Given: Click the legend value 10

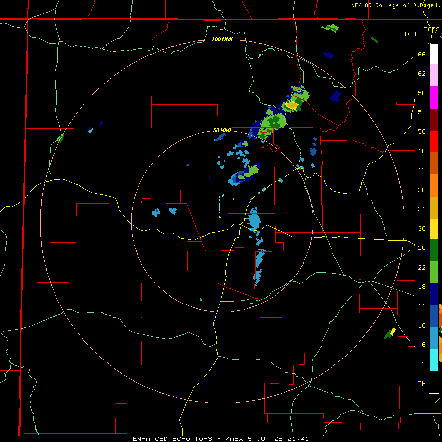Looking at the screenshot, I should (x=422, y=325).
